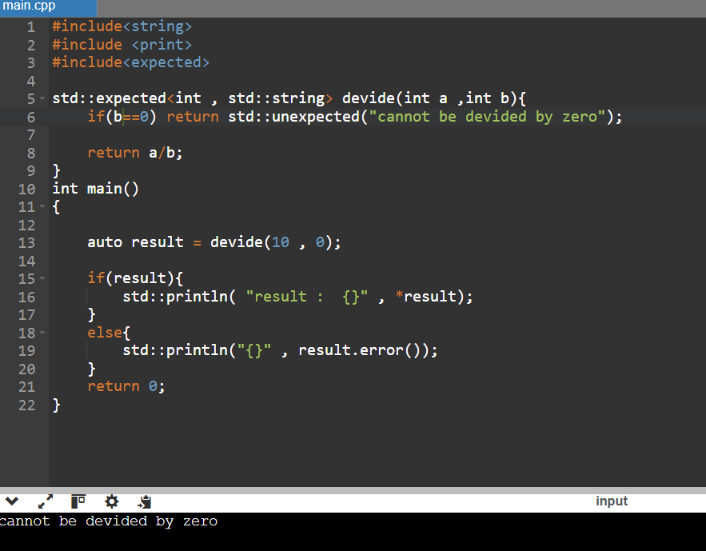Click line number 6 in the gutter
The height and width of the screenshot is (551, 706).
[30, 116]
